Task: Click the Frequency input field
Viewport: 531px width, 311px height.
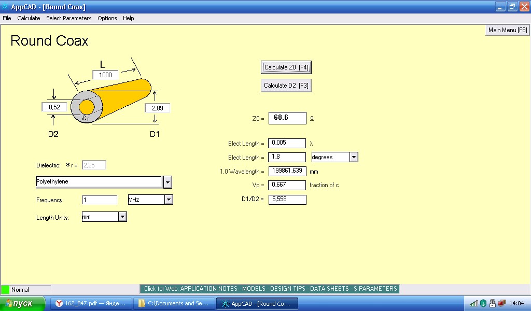Action: pyautogui.click(x=100, y=200)
